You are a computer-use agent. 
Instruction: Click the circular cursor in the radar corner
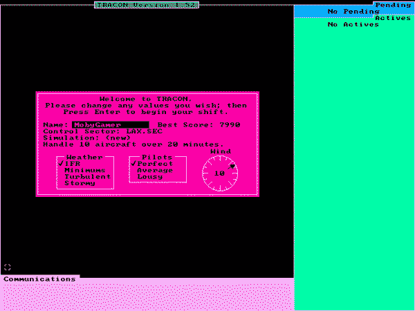[x=8, y=267]
